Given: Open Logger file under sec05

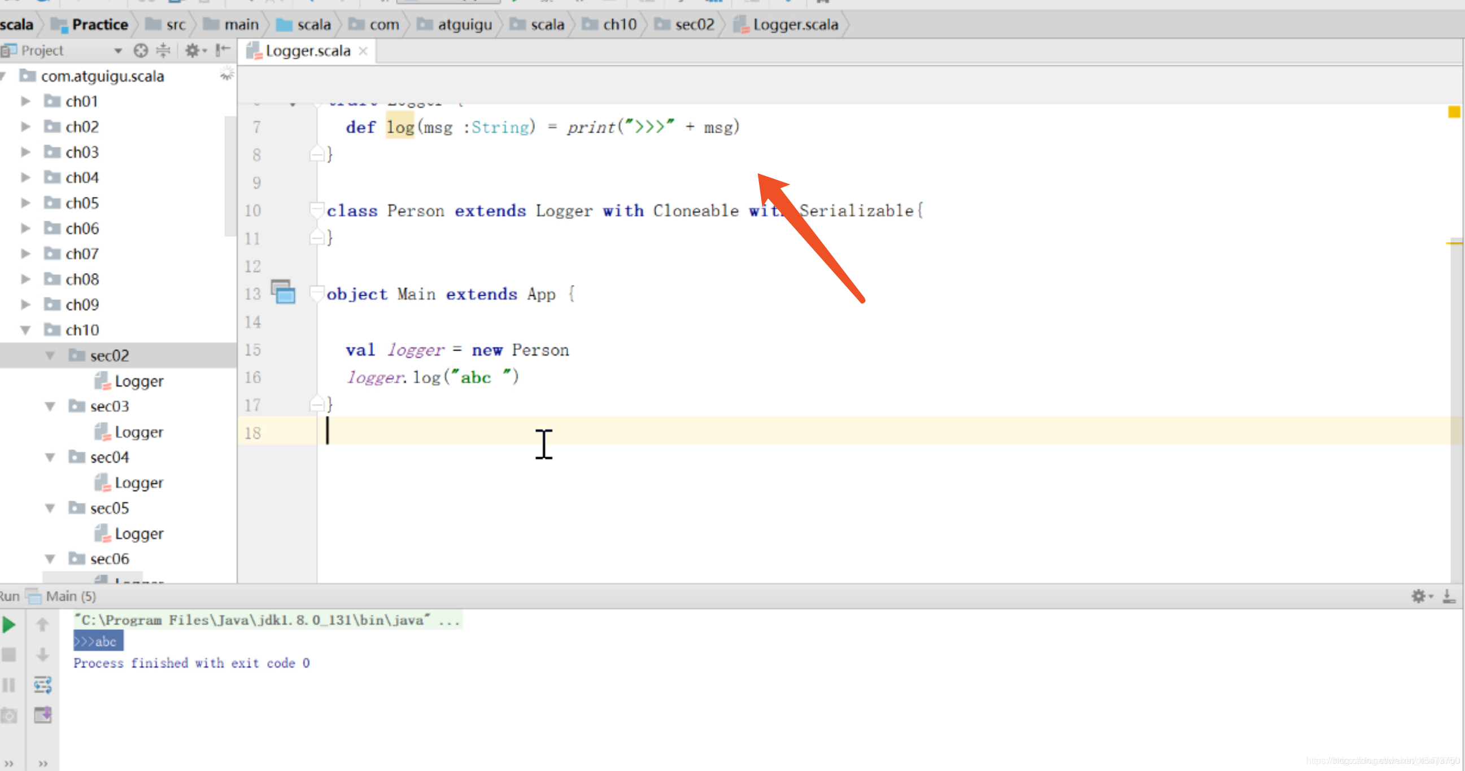Looking at the screenshot, I should tap(139, 533).
